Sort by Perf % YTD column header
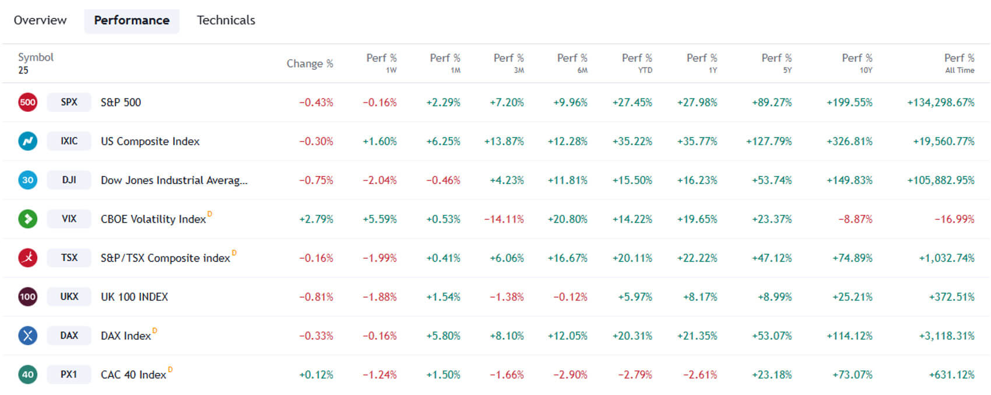 [637, 63]
